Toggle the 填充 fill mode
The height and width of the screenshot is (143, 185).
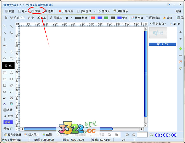(8, 65)
